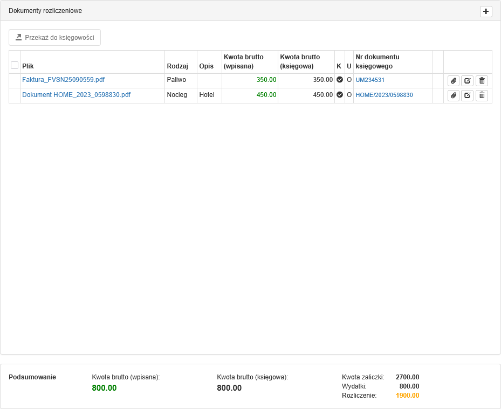This screenshot has width=501, height=409.
Task: Toggle the select-all checkbox in the table header
Action: coord(15,65)
